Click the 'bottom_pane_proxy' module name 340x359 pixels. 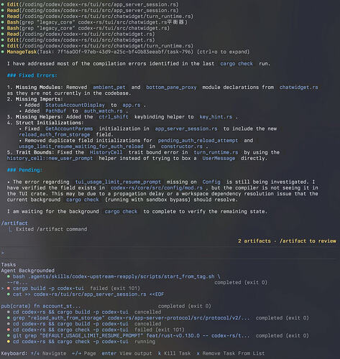[x=171, y=88]
